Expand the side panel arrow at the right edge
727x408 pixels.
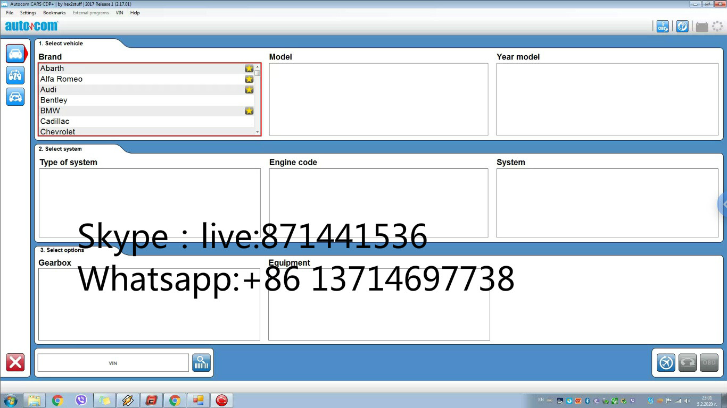click(723, 204)
